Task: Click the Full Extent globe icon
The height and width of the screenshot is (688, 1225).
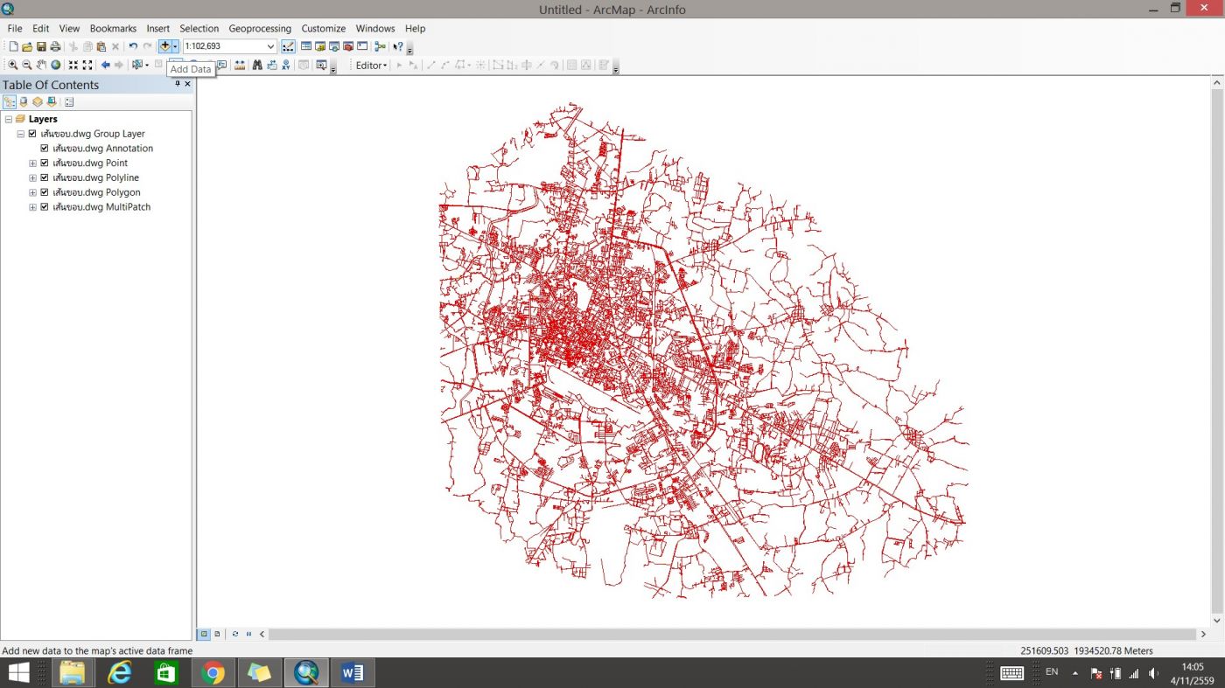Action: (x=56, y=66)
